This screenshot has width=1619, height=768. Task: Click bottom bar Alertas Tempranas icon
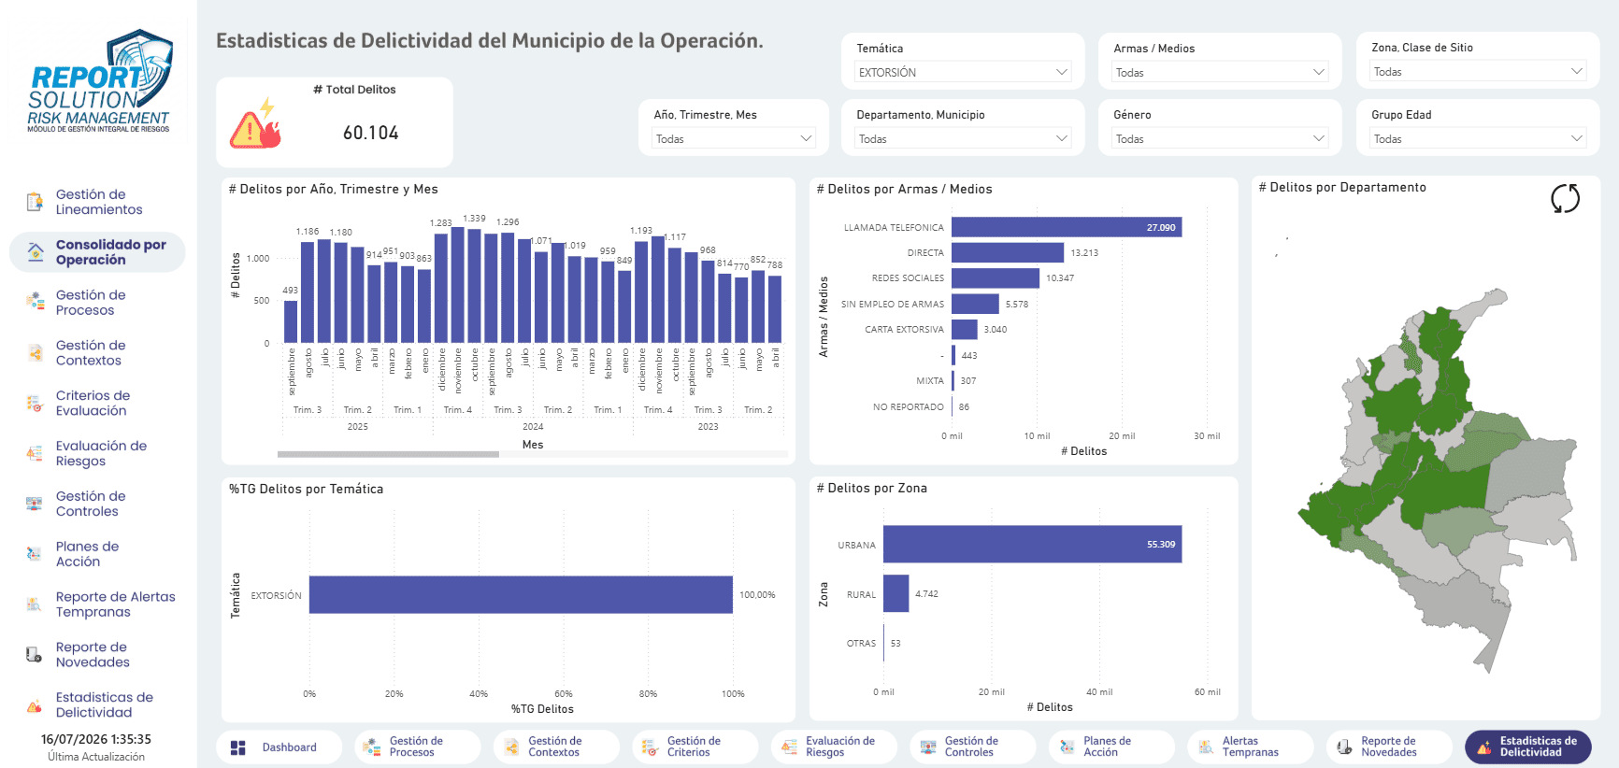(1206, 747)
